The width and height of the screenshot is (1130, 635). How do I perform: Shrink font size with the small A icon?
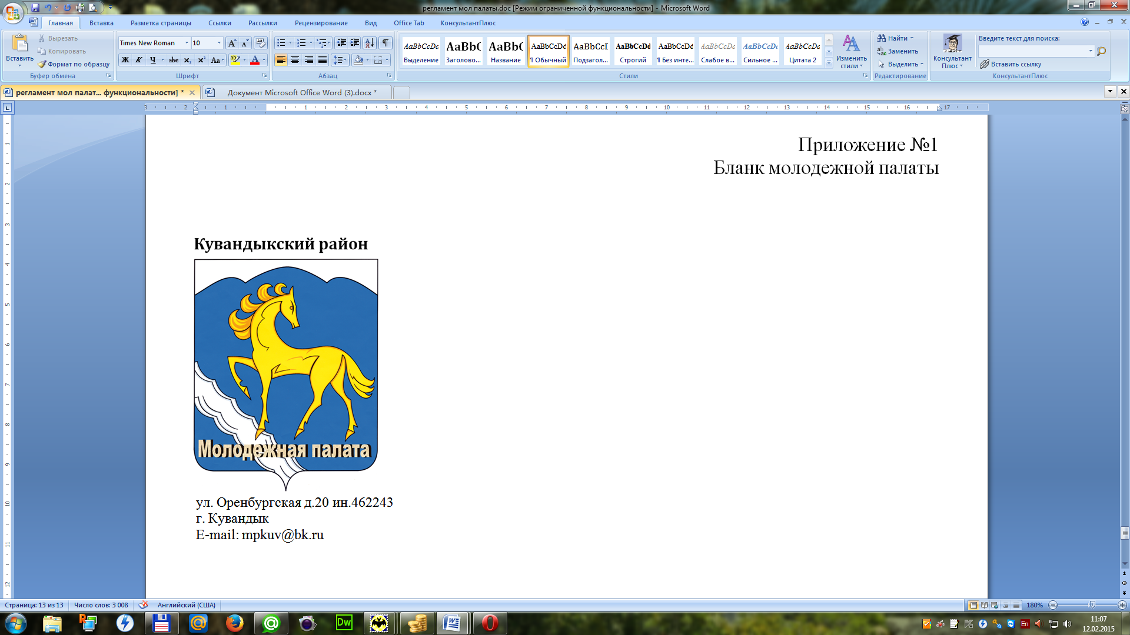245,43
